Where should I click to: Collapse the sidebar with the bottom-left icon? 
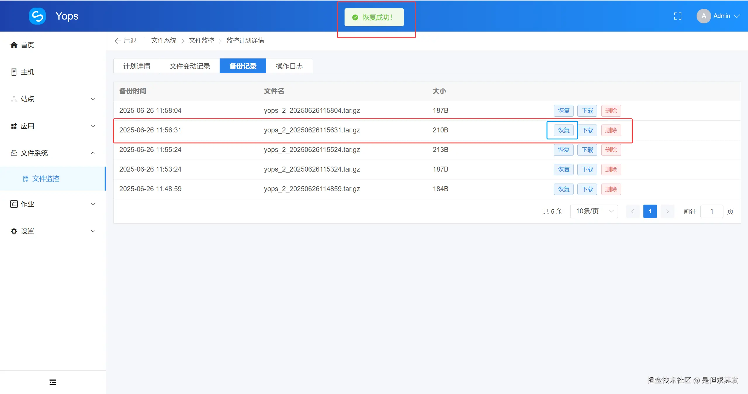[x=53, y=382]
